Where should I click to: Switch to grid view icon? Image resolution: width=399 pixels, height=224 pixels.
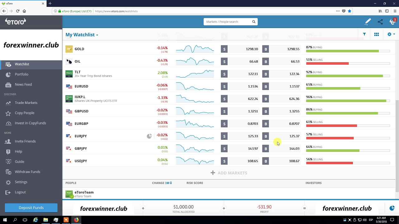[377, 34]
